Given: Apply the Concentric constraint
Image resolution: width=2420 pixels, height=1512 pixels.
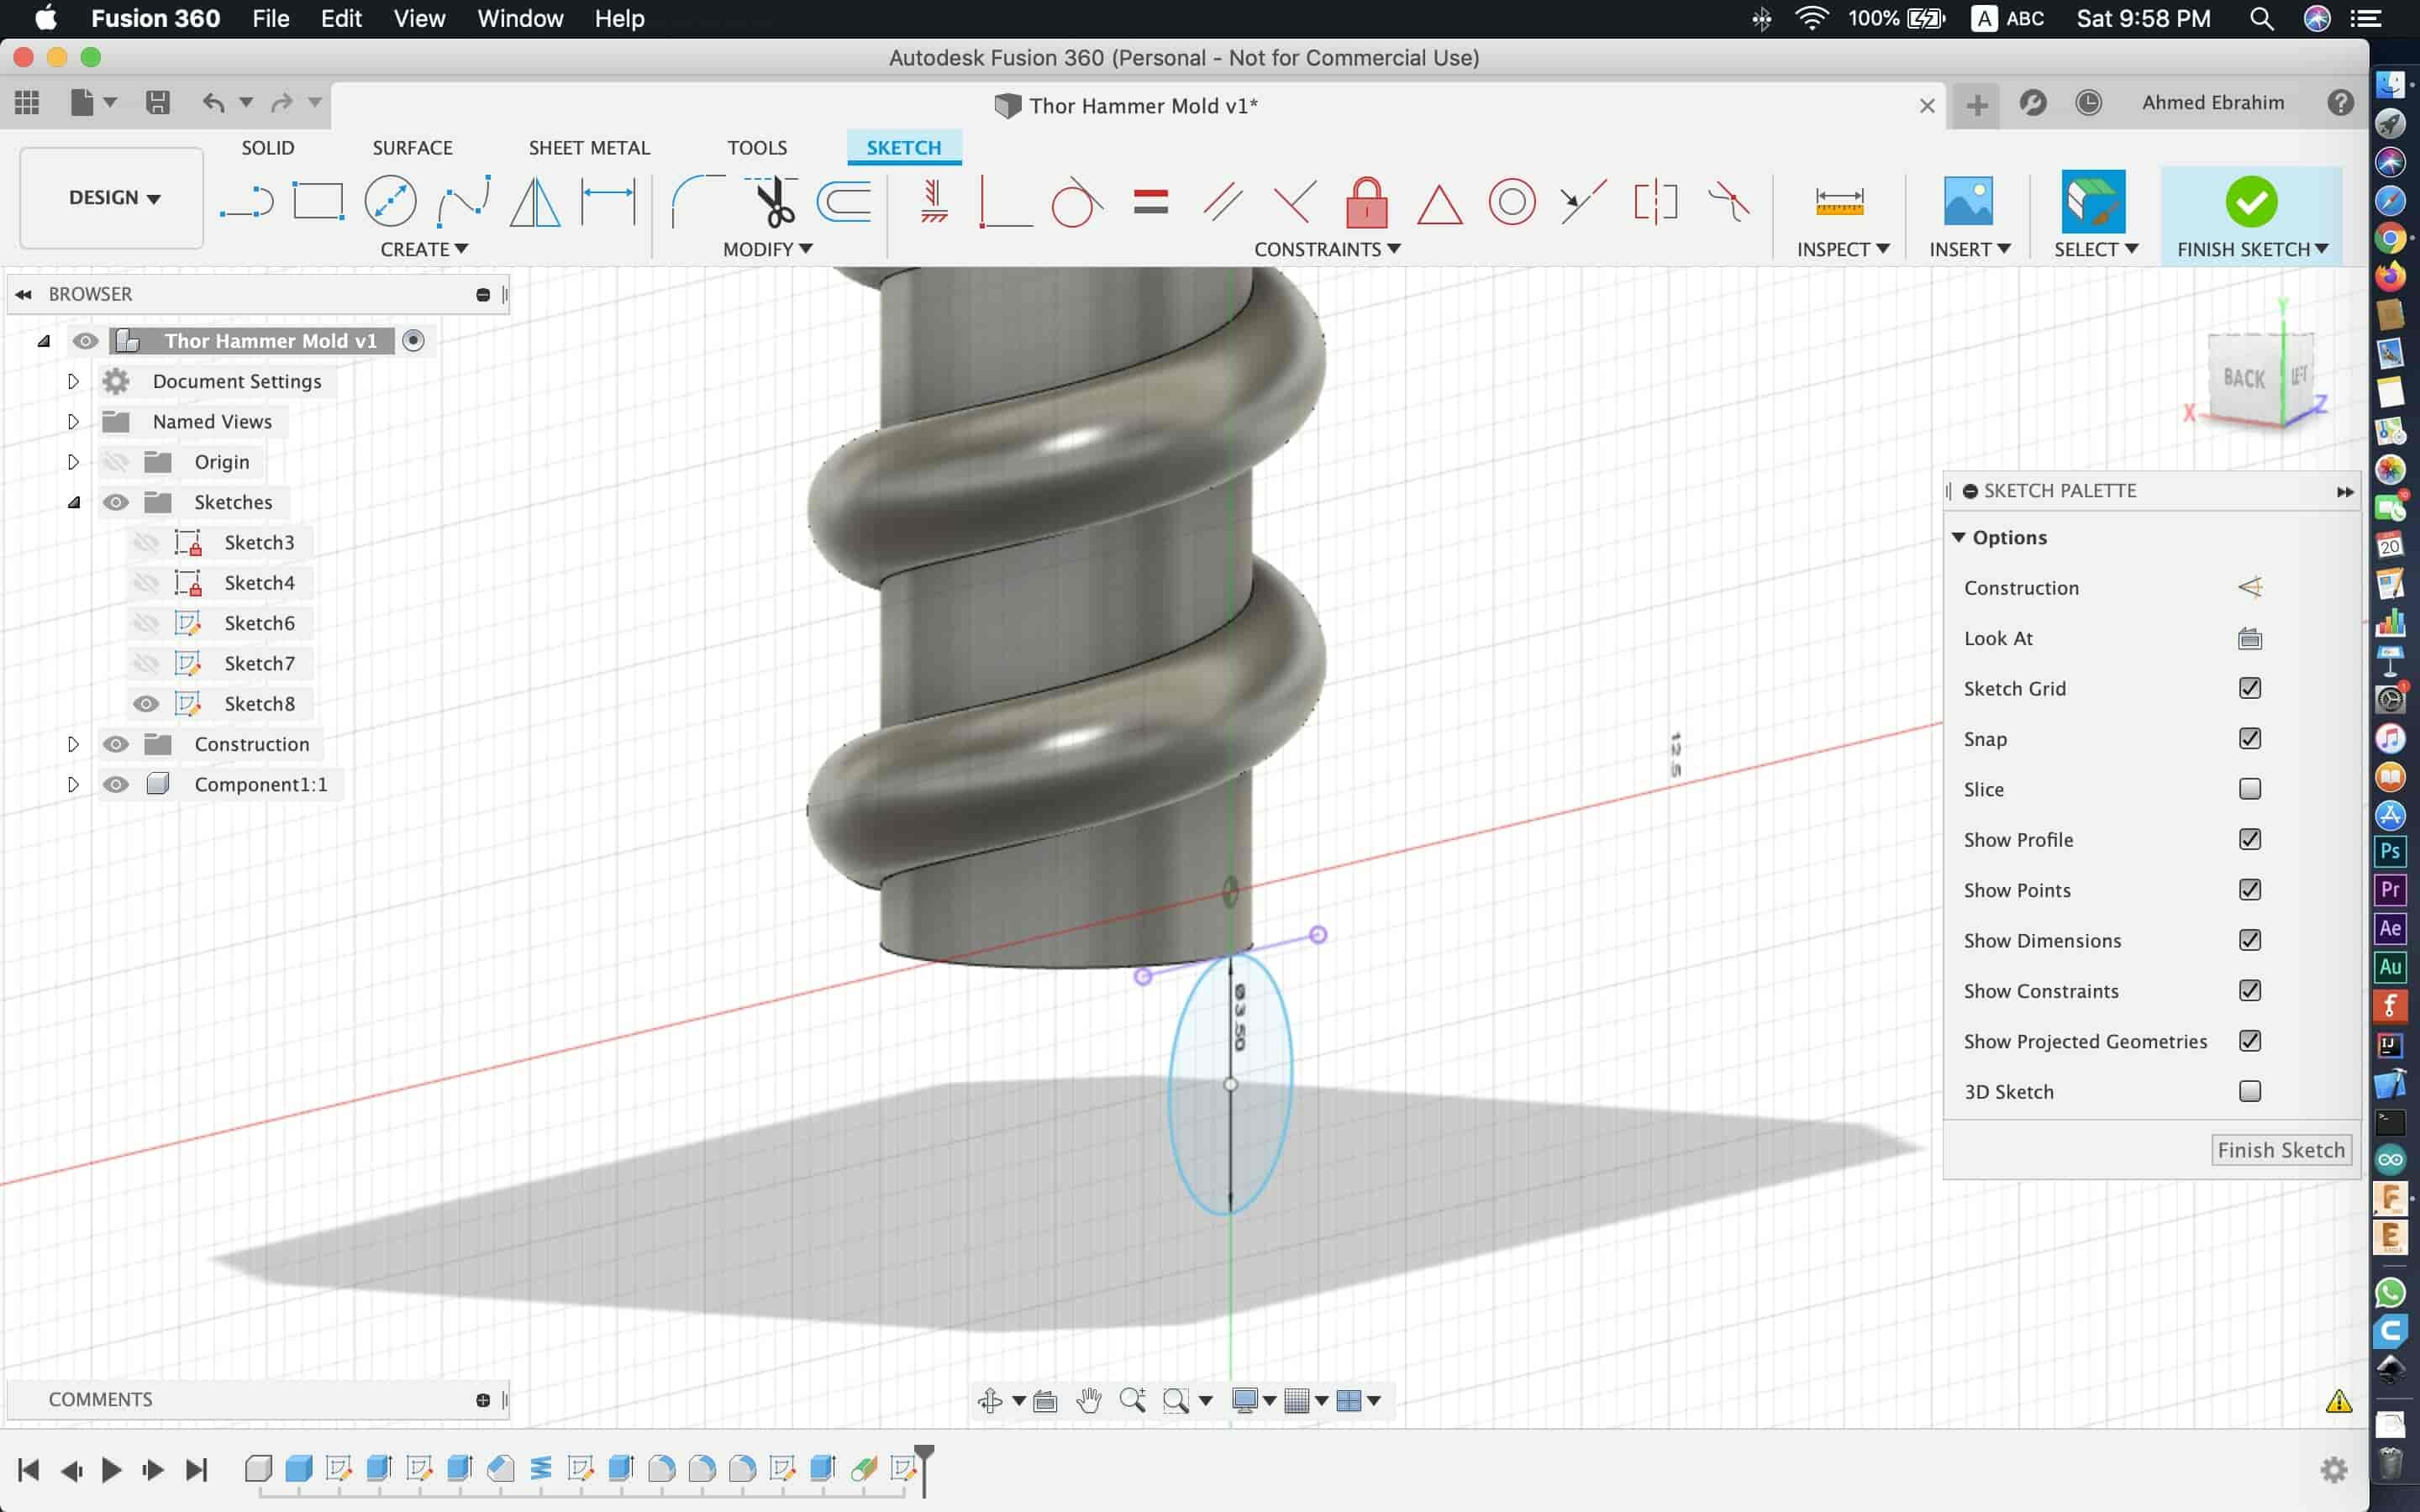Looking at the screenshot, I should [1511, 201].
